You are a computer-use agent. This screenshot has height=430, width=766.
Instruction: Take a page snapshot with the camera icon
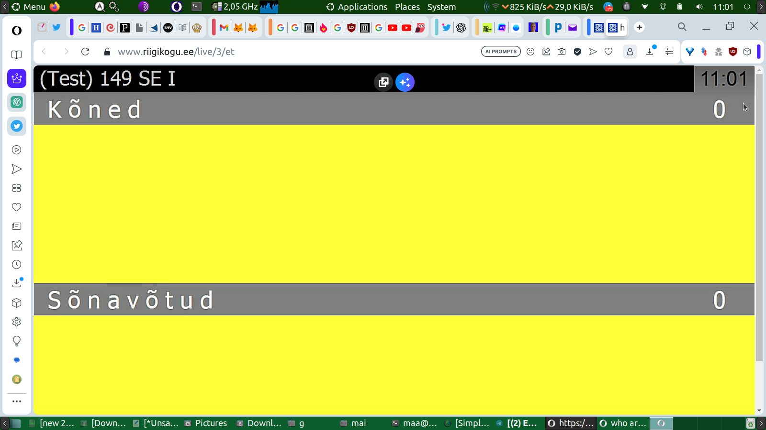coord(562,52)
